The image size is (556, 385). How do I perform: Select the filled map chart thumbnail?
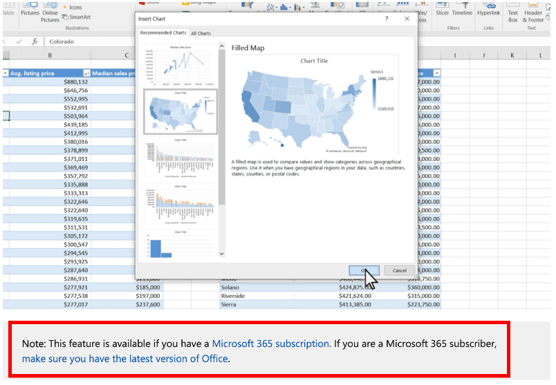180,112
